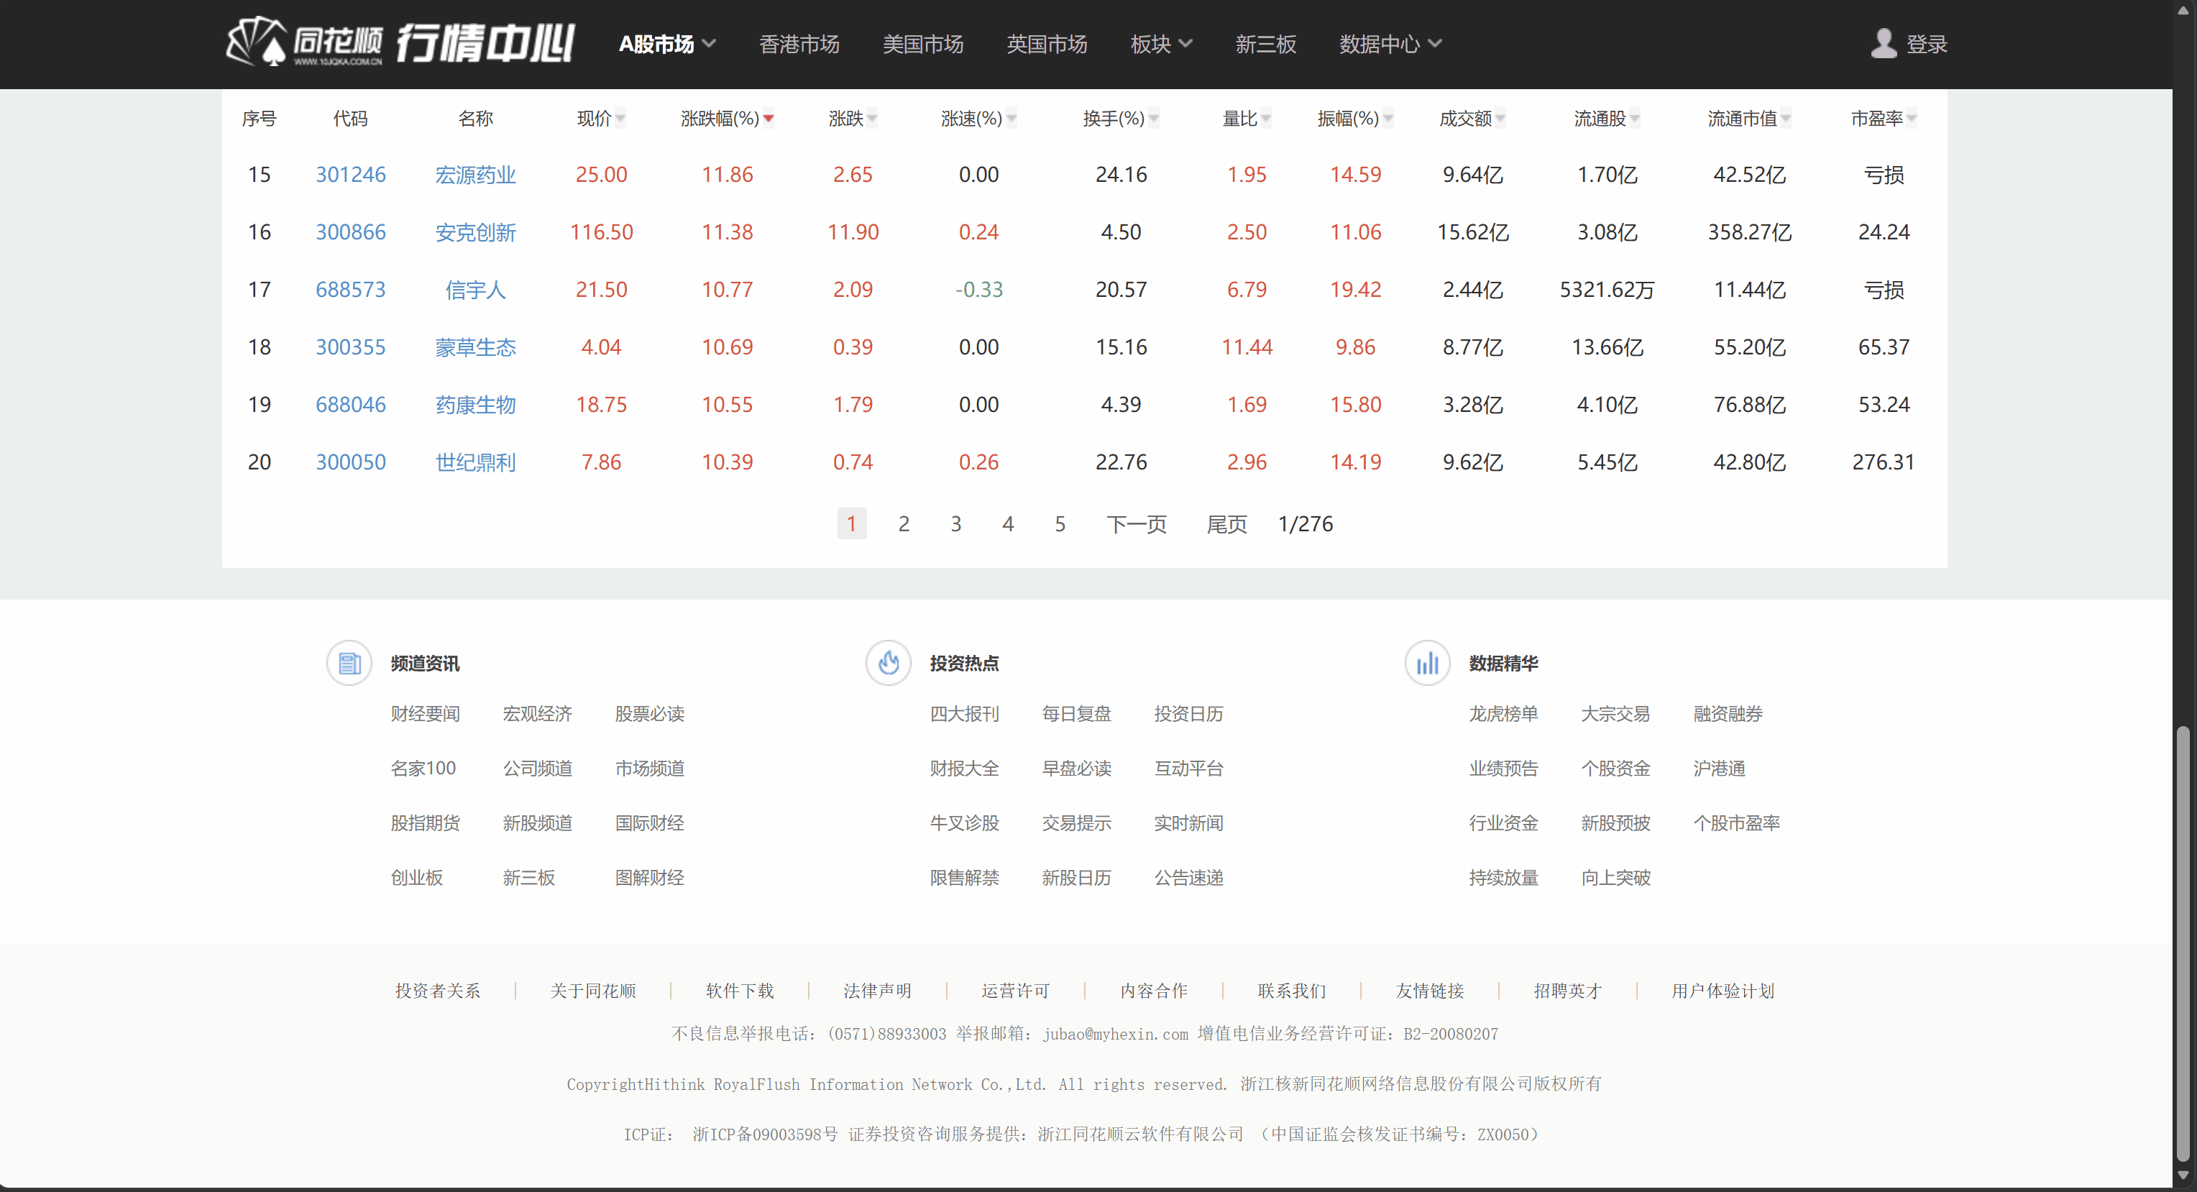
Task: Open stock link 安克创新
Action: pyautogui.click(x=475, y=232)
